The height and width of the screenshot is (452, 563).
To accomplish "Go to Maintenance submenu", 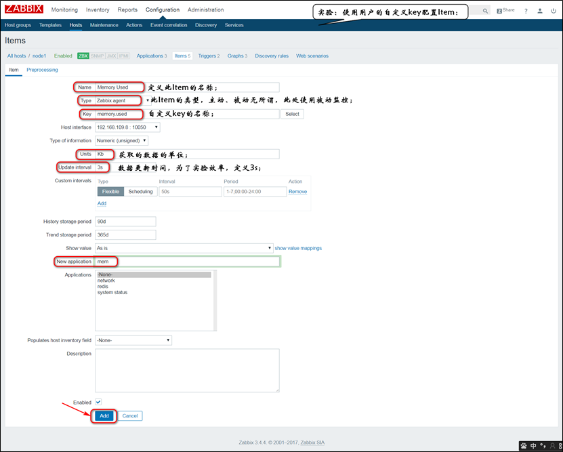I will point(104,25).
